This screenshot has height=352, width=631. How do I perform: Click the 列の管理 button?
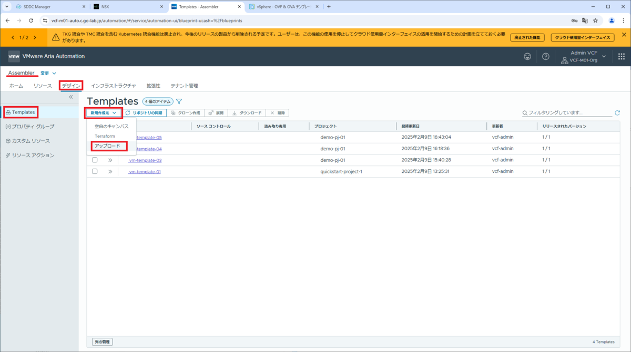coord(102,342)
